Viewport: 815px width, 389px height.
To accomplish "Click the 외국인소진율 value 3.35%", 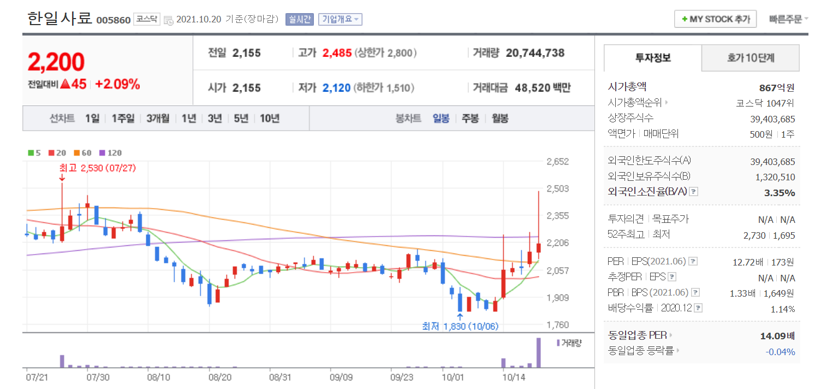I will [x=780, y=192].
